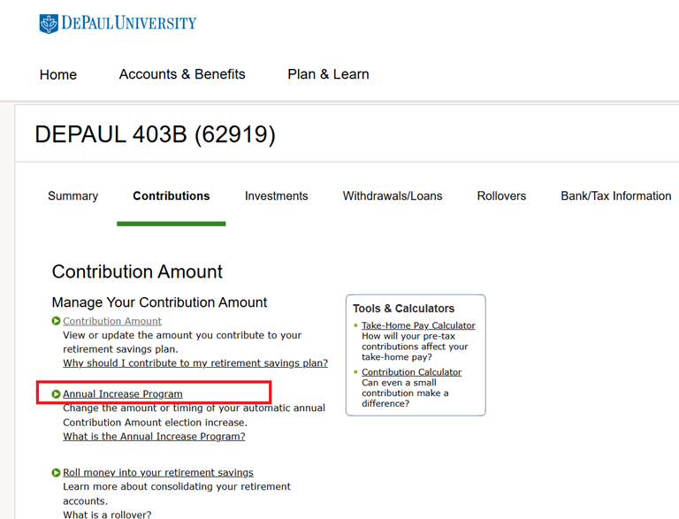Viewport: 679px width, 519px height.
Task: Switch to the Summary tab
Action: pyautogui.click(x=72, y=196)
